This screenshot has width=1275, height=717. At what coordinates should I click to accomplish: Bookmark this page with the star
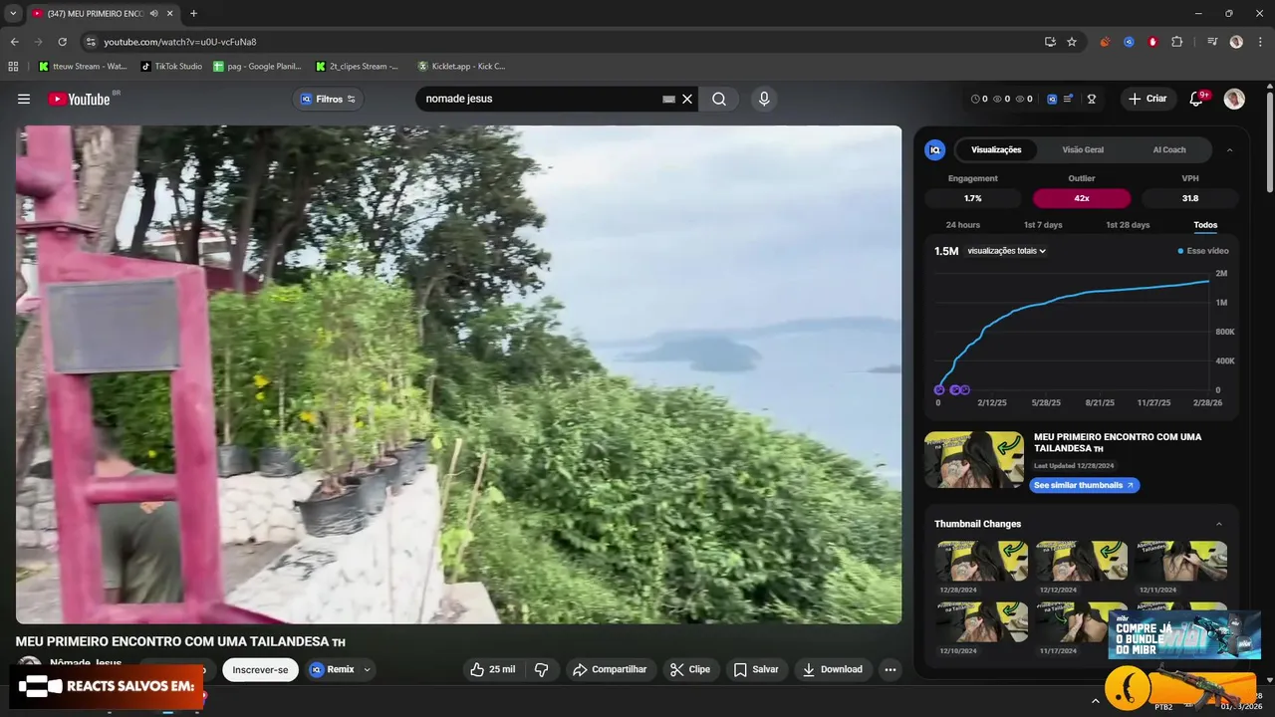[x=1072, y=42]
